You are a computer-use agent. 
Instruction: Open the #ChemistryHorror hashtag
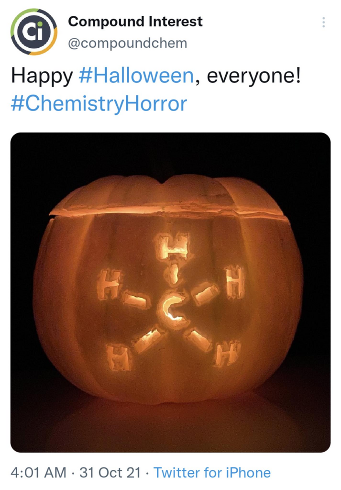pos(99,104)
